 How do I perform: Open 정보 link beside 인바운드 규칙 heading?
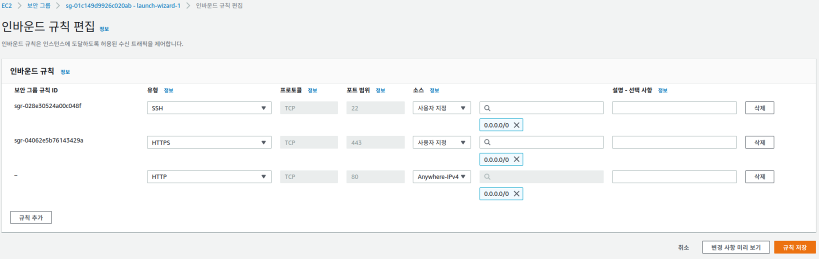65,72
